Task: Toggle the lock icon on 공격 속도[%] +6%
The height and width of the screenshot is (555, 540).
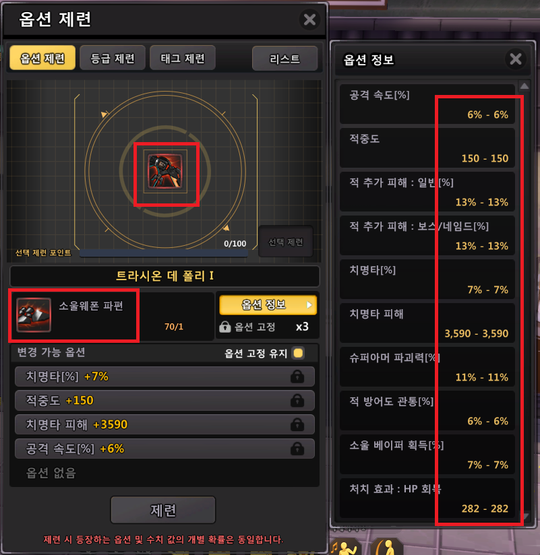Action: pyautogui.click(x=297, y=449)
